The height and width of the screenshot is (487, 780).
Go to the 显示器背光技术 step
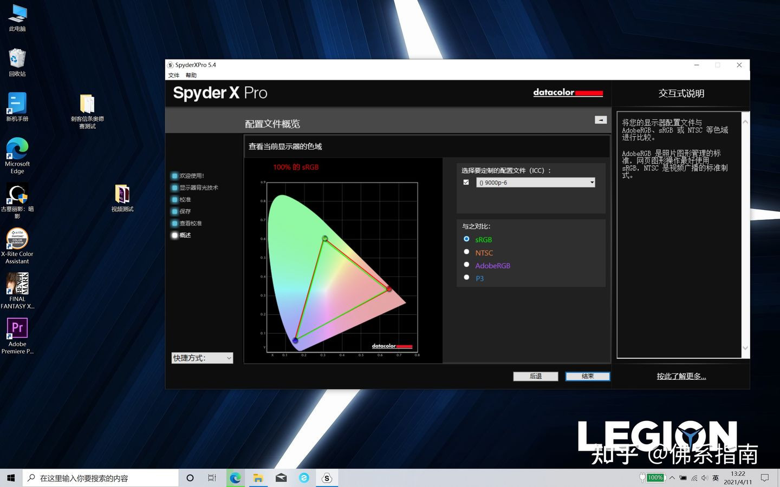(195, 188)
